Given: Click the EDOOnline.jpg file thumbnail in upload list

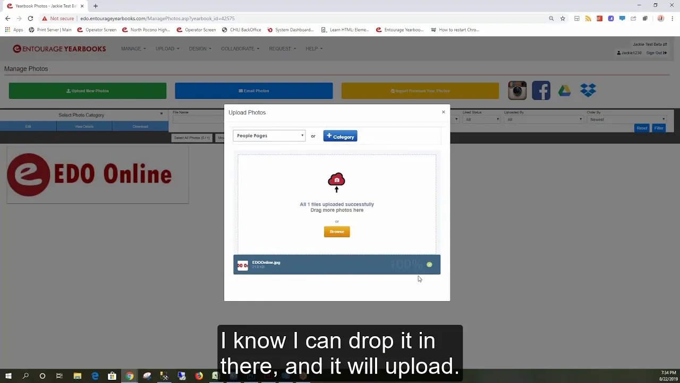Looking at the screenshot, I should click(242, 265).
